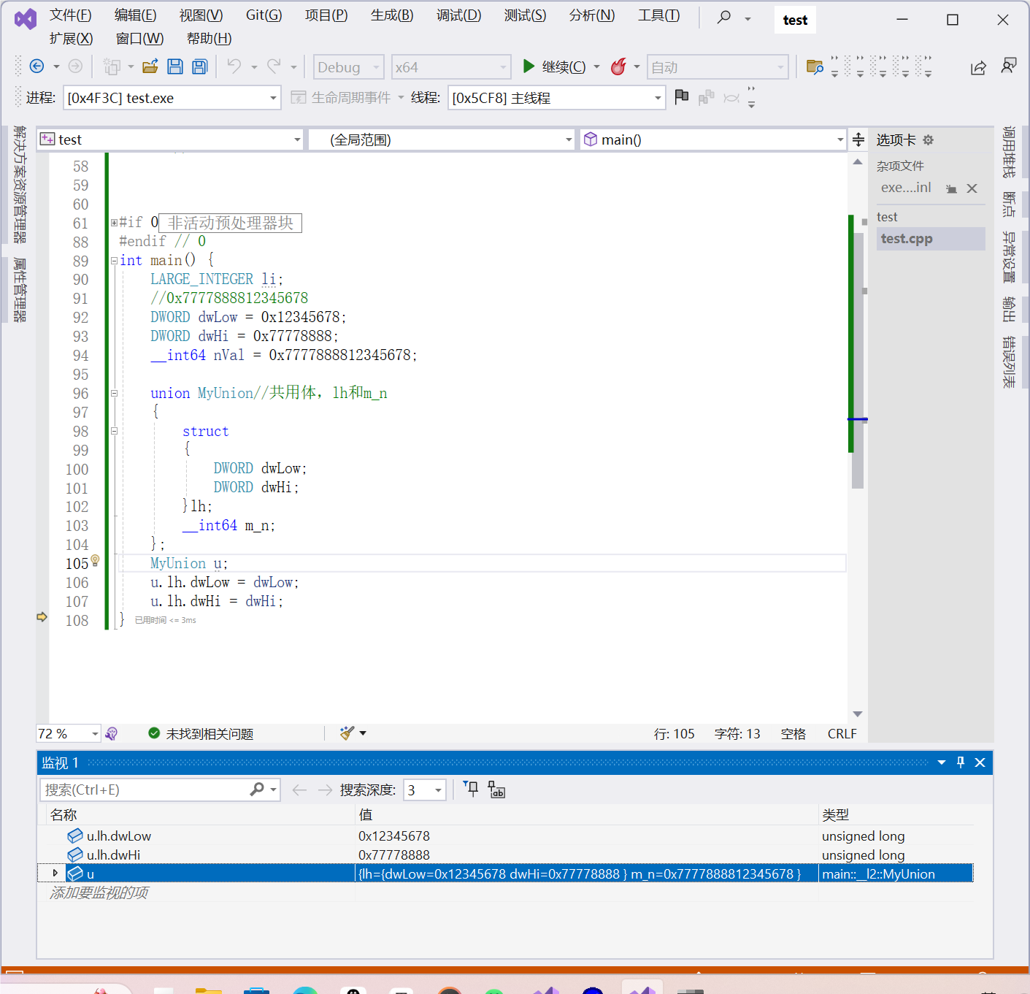Viewport: 1030px width, 994px height.
Task: Open the 工具(T) menu
Action: click(x=658, y=15)
